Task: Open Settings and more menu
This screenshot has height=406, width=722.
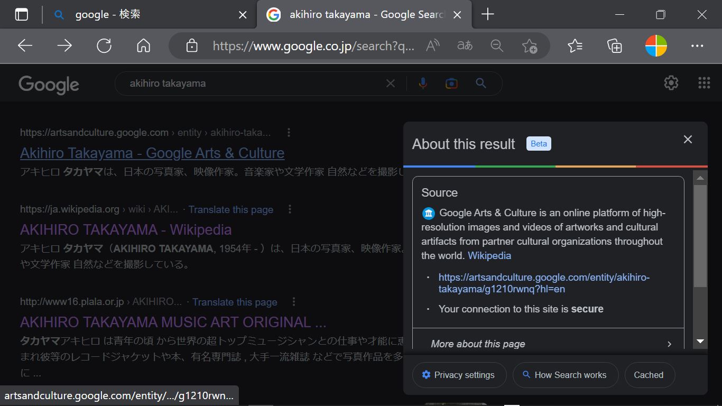Action: 697,46
